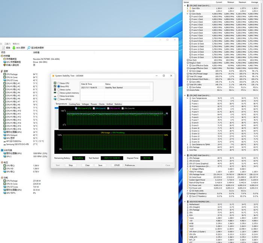Expand Core Ratios row in HWiNFO
The image size is (263, 243).
(187, 87)
